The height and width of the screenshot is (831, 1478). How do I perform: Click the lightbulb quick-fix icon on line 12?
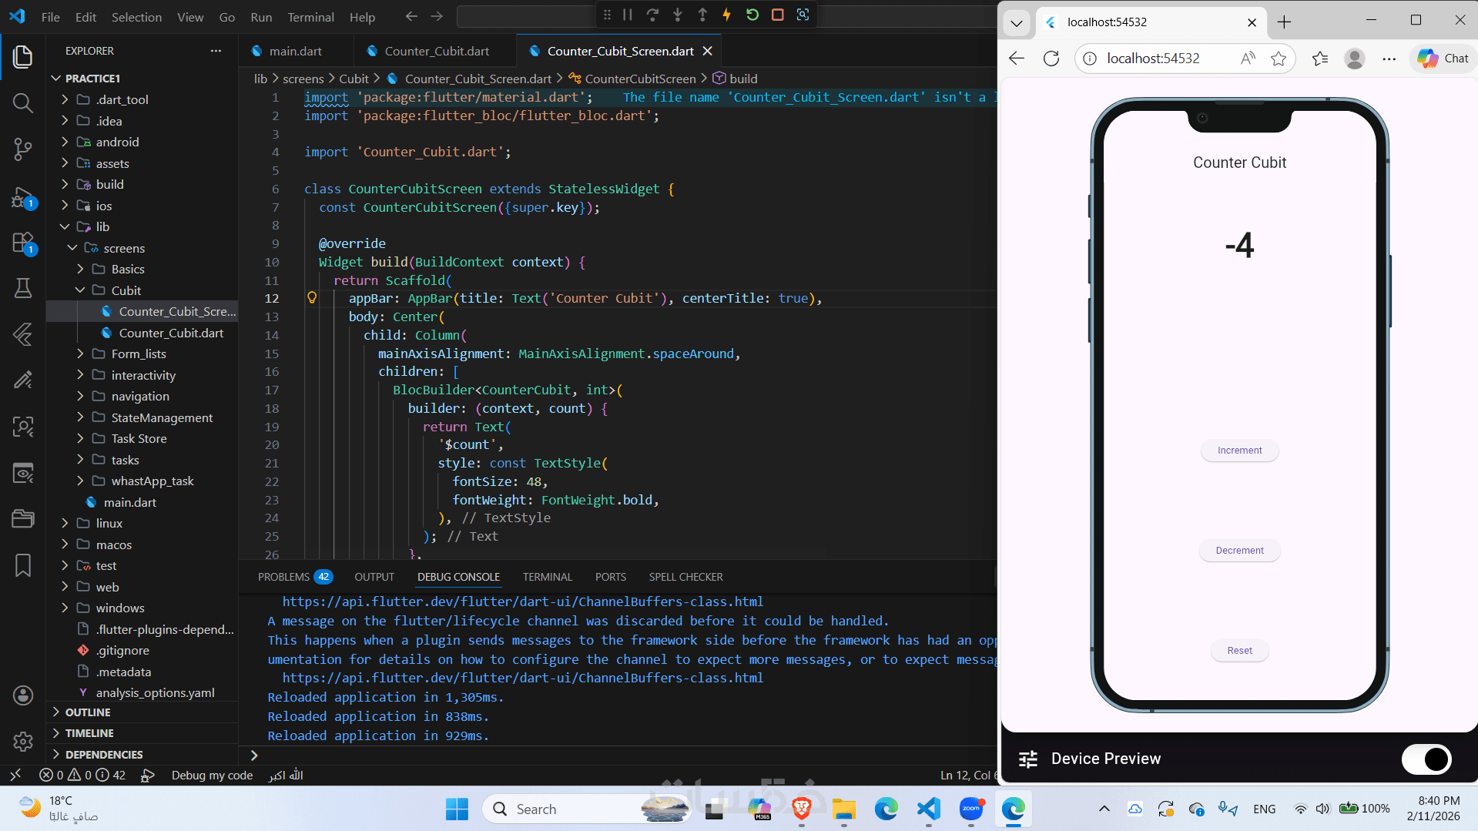click(x=312, y=298)
